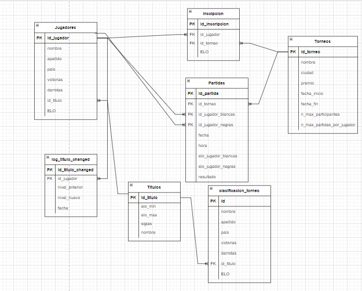Viewport: 362px width, 291px height.
Task: Click the nivel_anterior field in log_titulo_changed
Action: 70,188
